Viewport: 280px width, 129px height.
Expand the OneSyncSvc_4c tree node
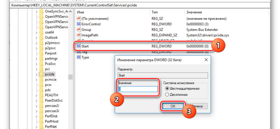[36, 12]
